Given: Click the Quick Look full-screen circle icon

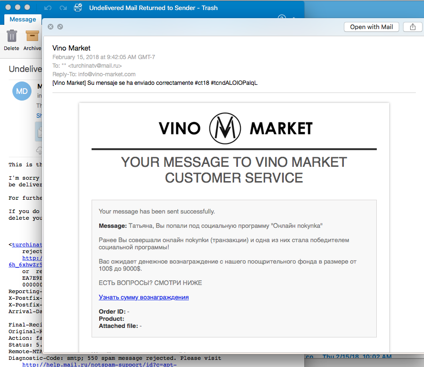Looking at the screenshot, I should click(60, 27).
